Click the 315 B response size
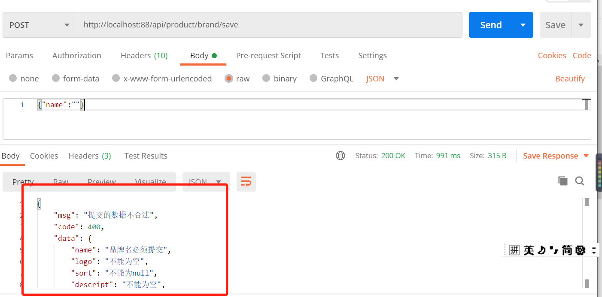The image size is (602, 297). (497, 156)
